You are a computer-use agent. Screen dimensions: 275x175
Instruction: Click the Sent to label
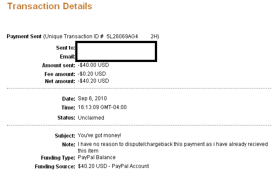[x=66, y=47]
